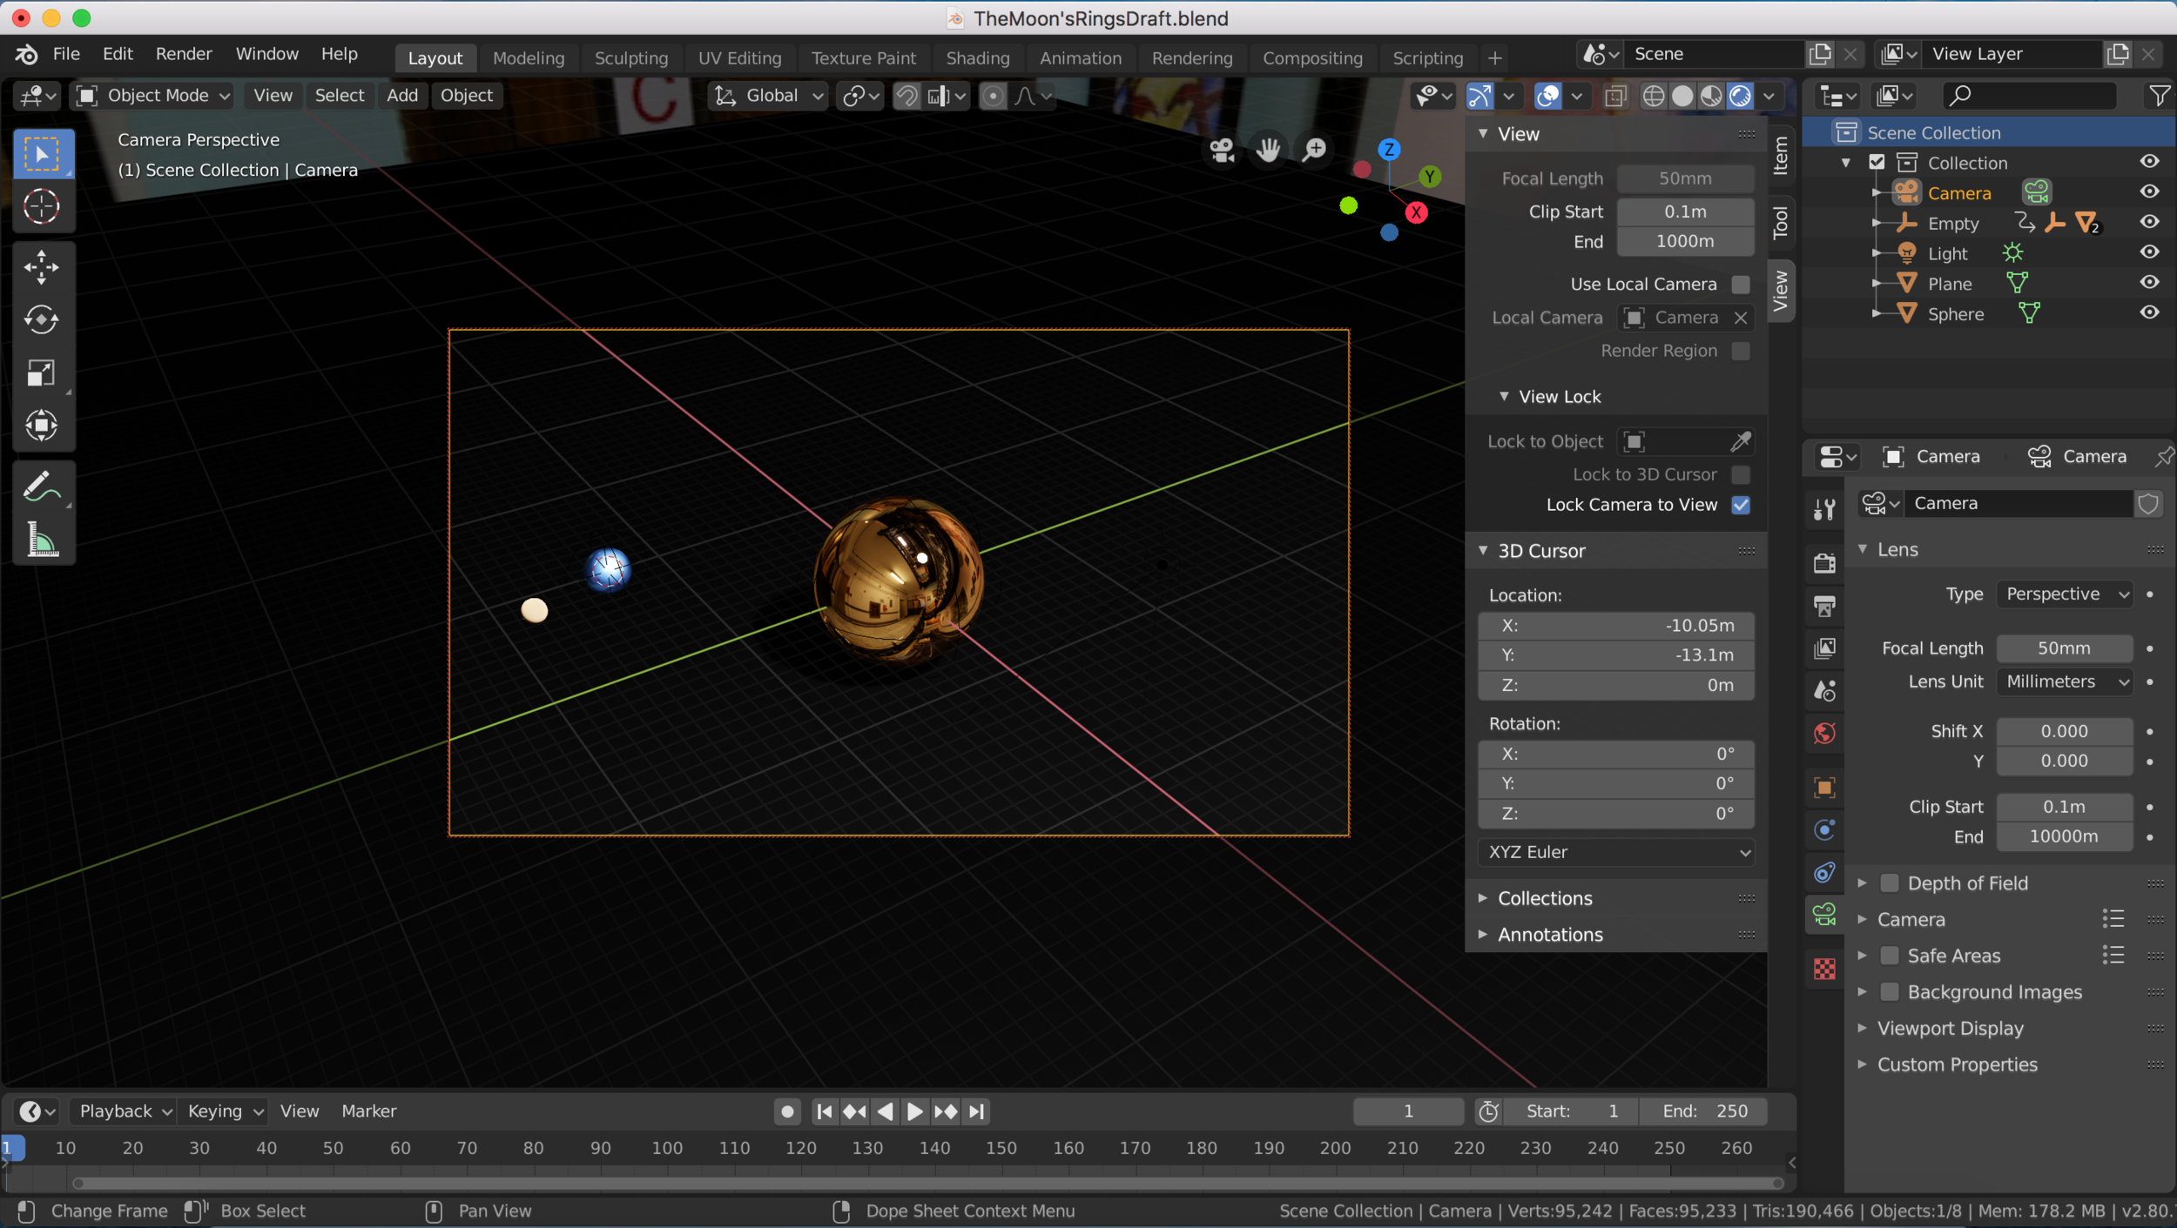The image size is (2177, 1228).
Task: Select the Measure tool
Action: pyautogui.click(x=42, y=540)
